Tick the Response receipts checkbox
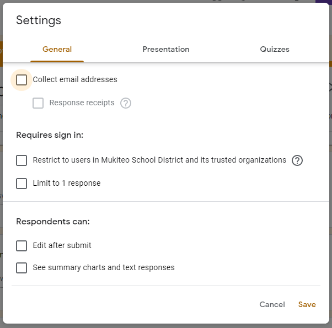Image resolution: width=332 pixels, height=328 pixels. [x=38, y=103]
